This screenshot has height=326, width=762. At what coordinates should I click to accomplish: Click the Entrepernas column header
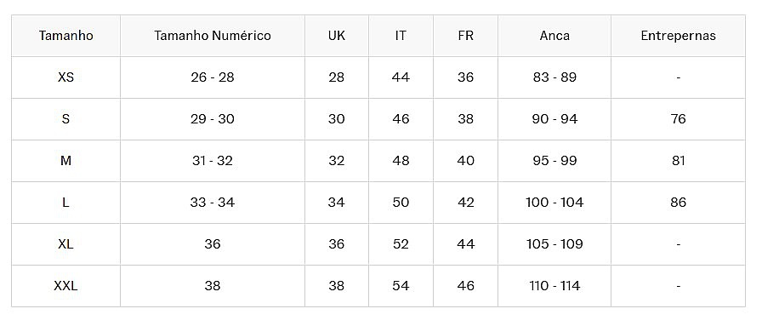[678, 36]
